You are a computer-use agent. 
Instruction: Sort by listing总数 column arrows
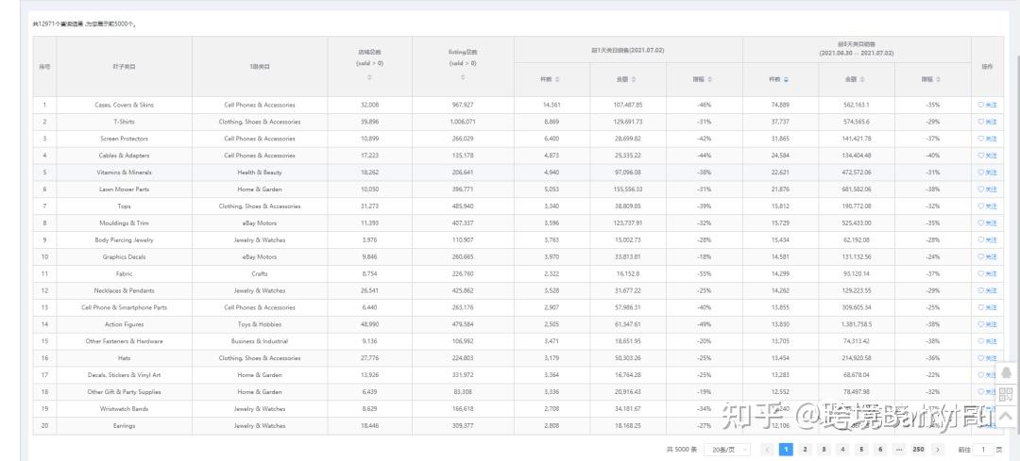[x=463, y=76]
